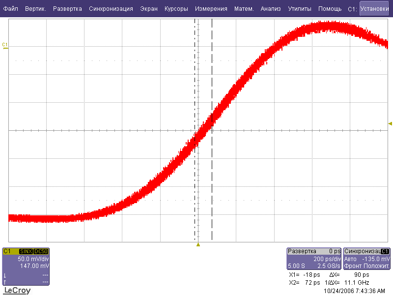Open the Файл menu
393x295 pixels.
[11, 9]
